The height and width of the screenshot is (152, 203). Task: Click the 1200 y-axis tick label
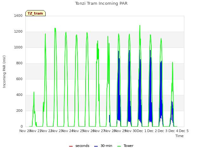18,32
